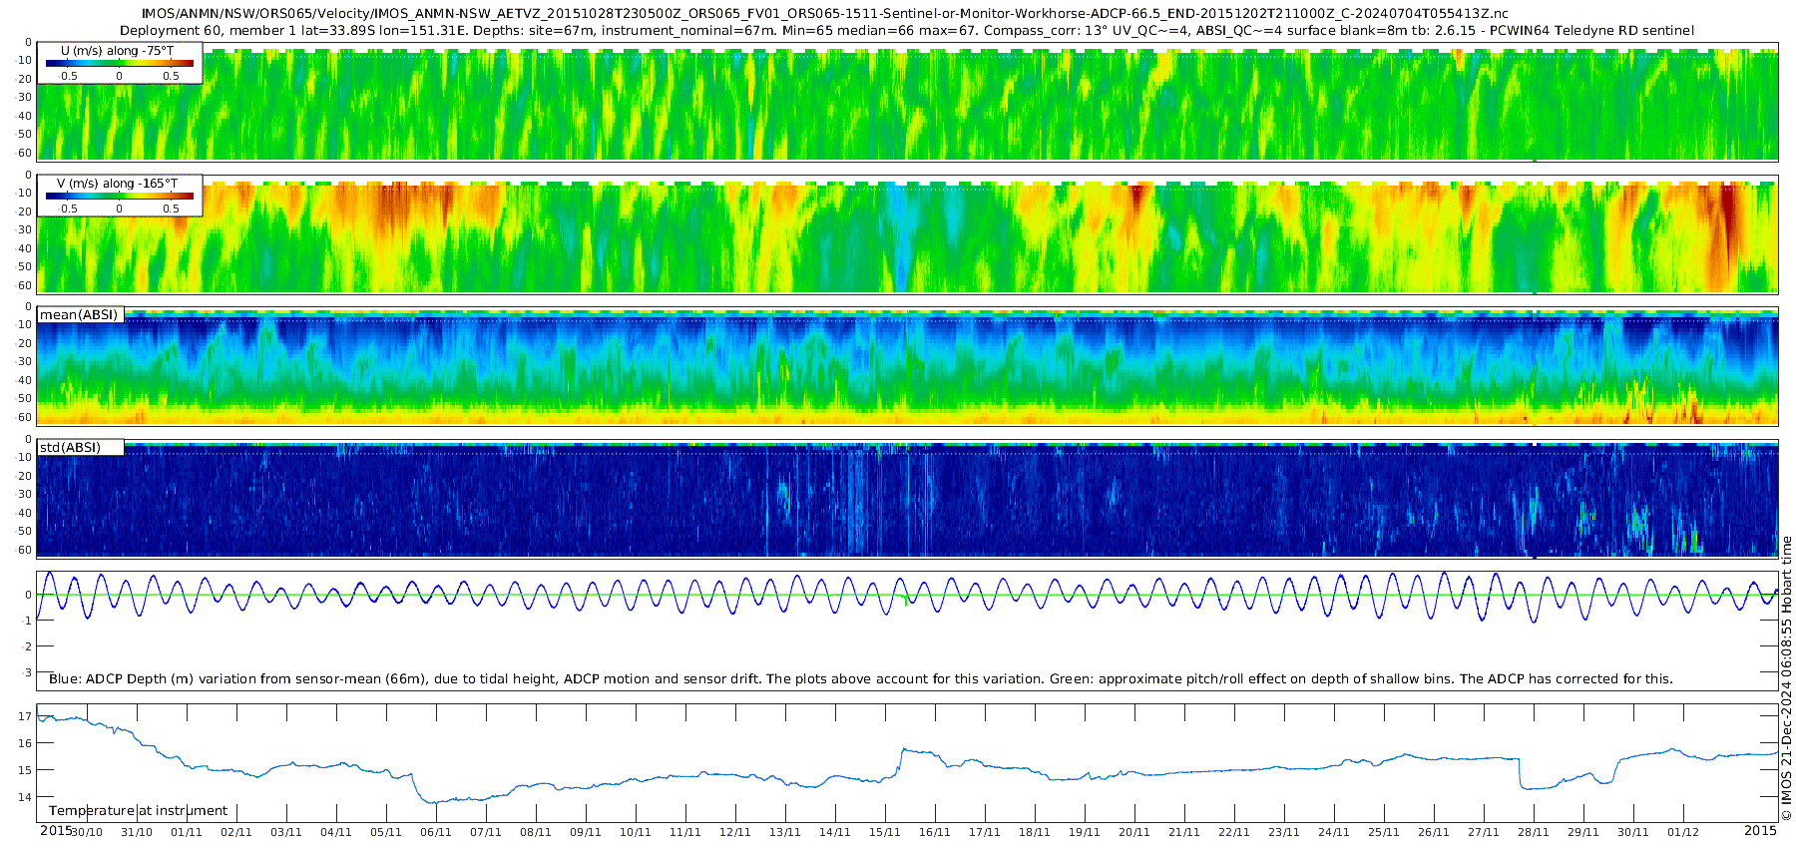Viewport: 1796px width, 848px height.
Task: Click the 28/11 date tick label
Action: (1534, 832)
